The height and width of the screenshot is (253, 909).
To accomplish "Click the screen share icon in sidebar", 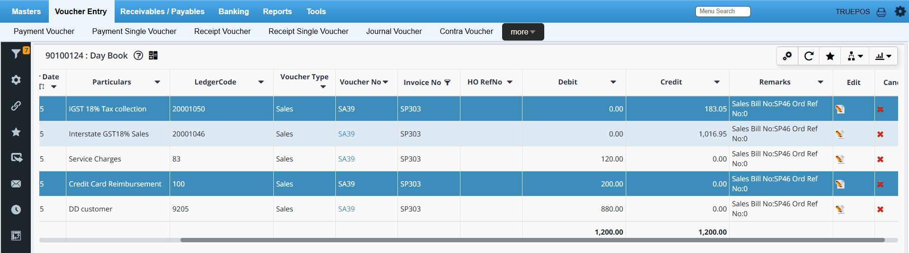I will click(17, 158).
